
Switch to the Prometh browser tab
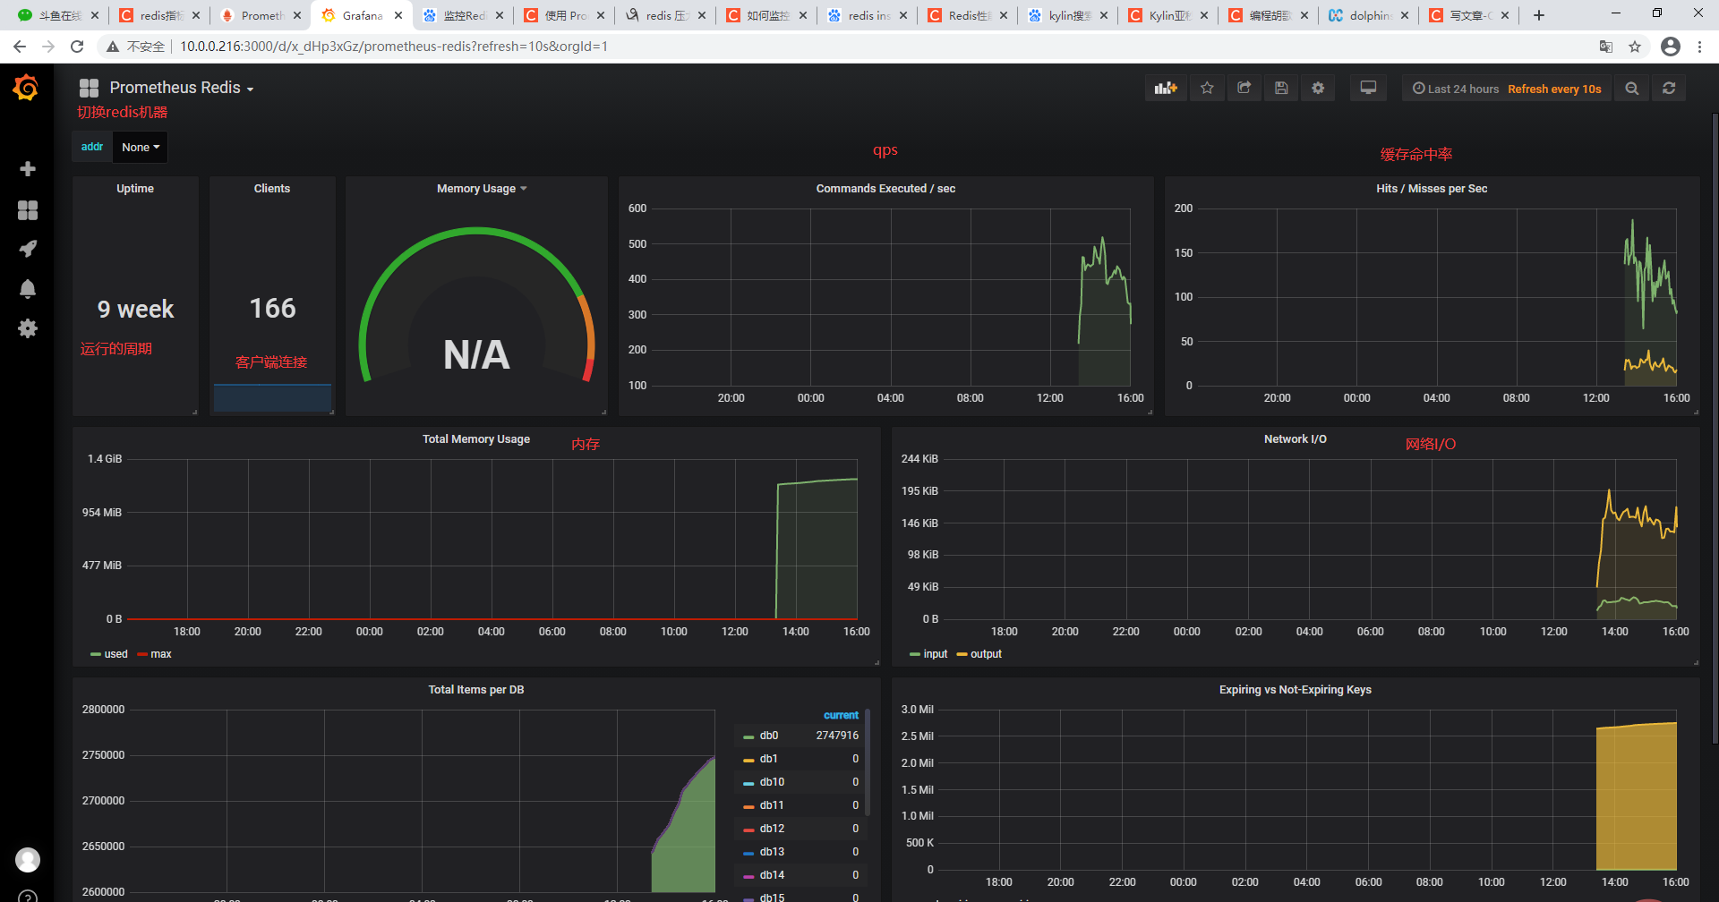click(x=261, y=15)
